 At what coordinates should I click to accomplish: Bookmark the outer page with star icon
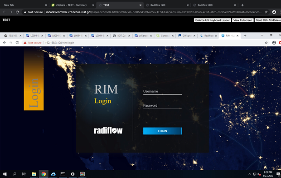pos(266,12)
